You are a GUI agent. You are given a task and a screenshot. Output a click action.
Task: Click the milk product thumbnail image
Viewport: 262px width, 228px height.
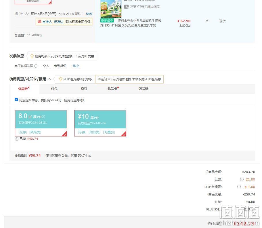(111, 9)
